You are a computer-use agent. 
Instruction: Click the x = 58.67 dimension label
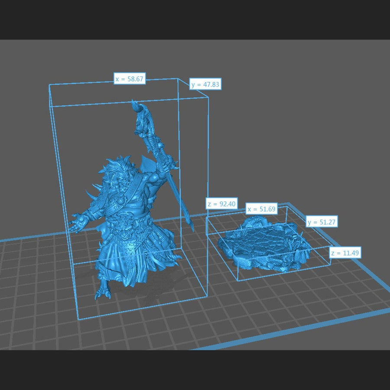pyautogui.click(x=129, y=79)
